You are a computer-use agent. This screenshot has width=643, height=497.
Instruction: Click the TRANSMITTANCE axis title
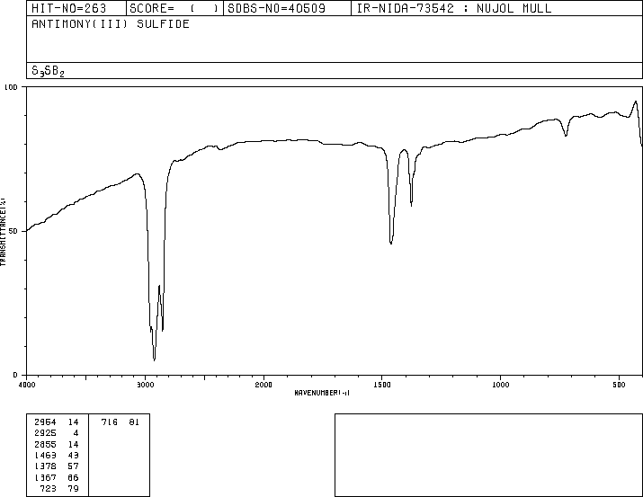click(x=3, y=232)
